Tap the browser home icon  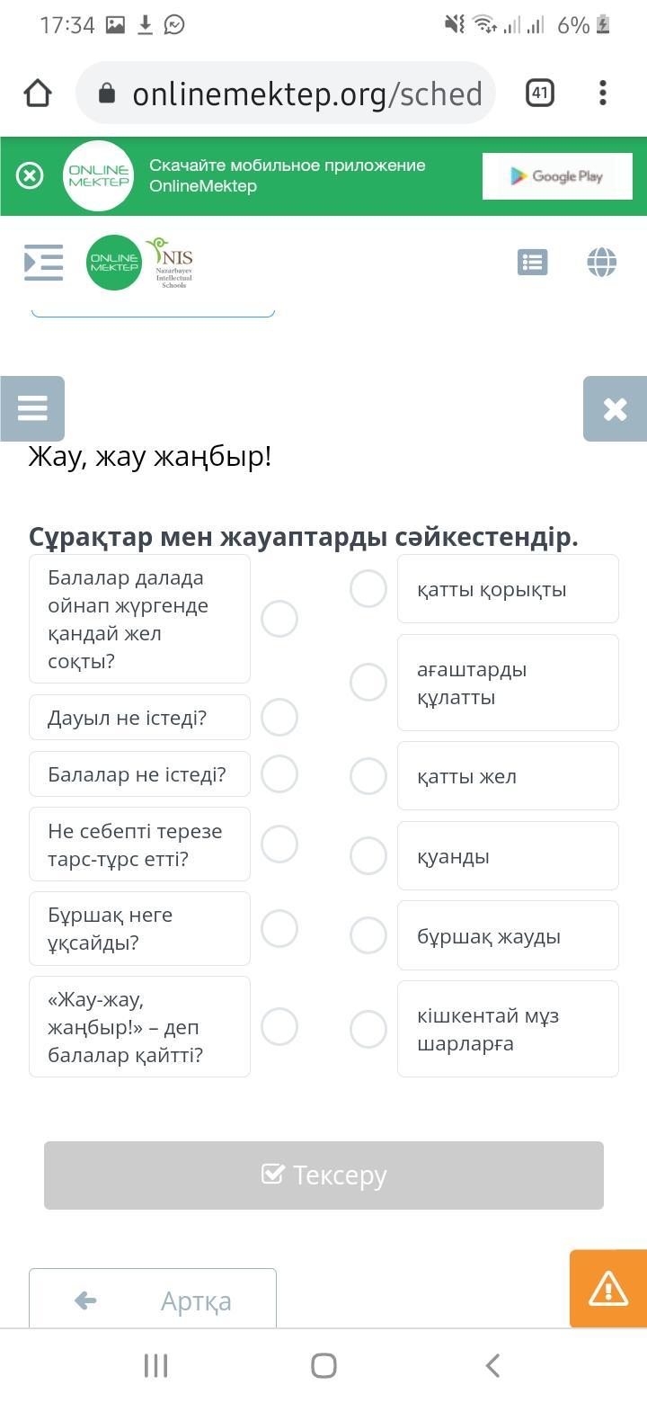pyautogui.click(x=38, y=93)
